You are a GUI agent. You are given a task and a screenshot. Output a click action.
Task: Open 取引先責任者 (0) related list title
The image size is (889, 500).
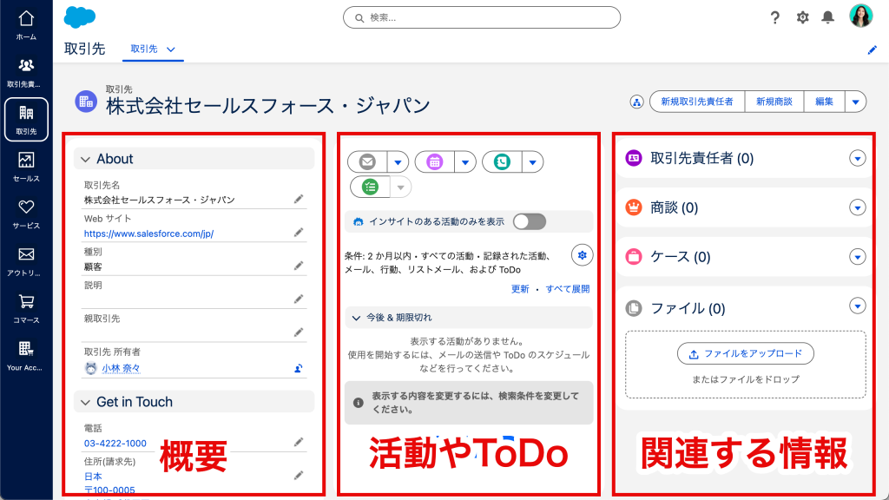tap(701, 158)
